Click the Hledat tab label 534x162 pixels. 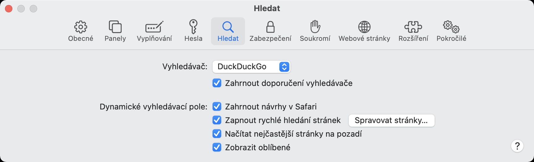coord(228,39)
